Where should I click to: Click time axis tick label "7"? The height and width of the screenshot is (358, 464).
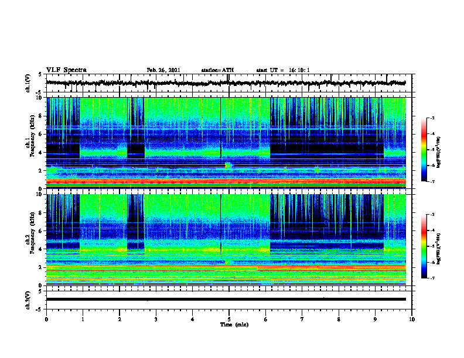(x=302, y=319)
